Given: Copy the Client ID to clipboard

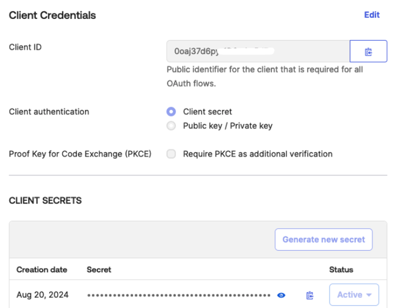Looking at the screenshot, I should pyautogui.click(x=368, y=51).
